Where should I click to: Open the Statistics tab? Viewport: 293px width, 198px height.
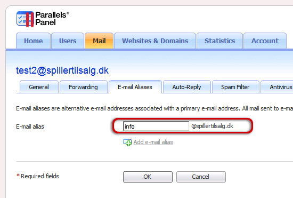click(x=219, y=41)
